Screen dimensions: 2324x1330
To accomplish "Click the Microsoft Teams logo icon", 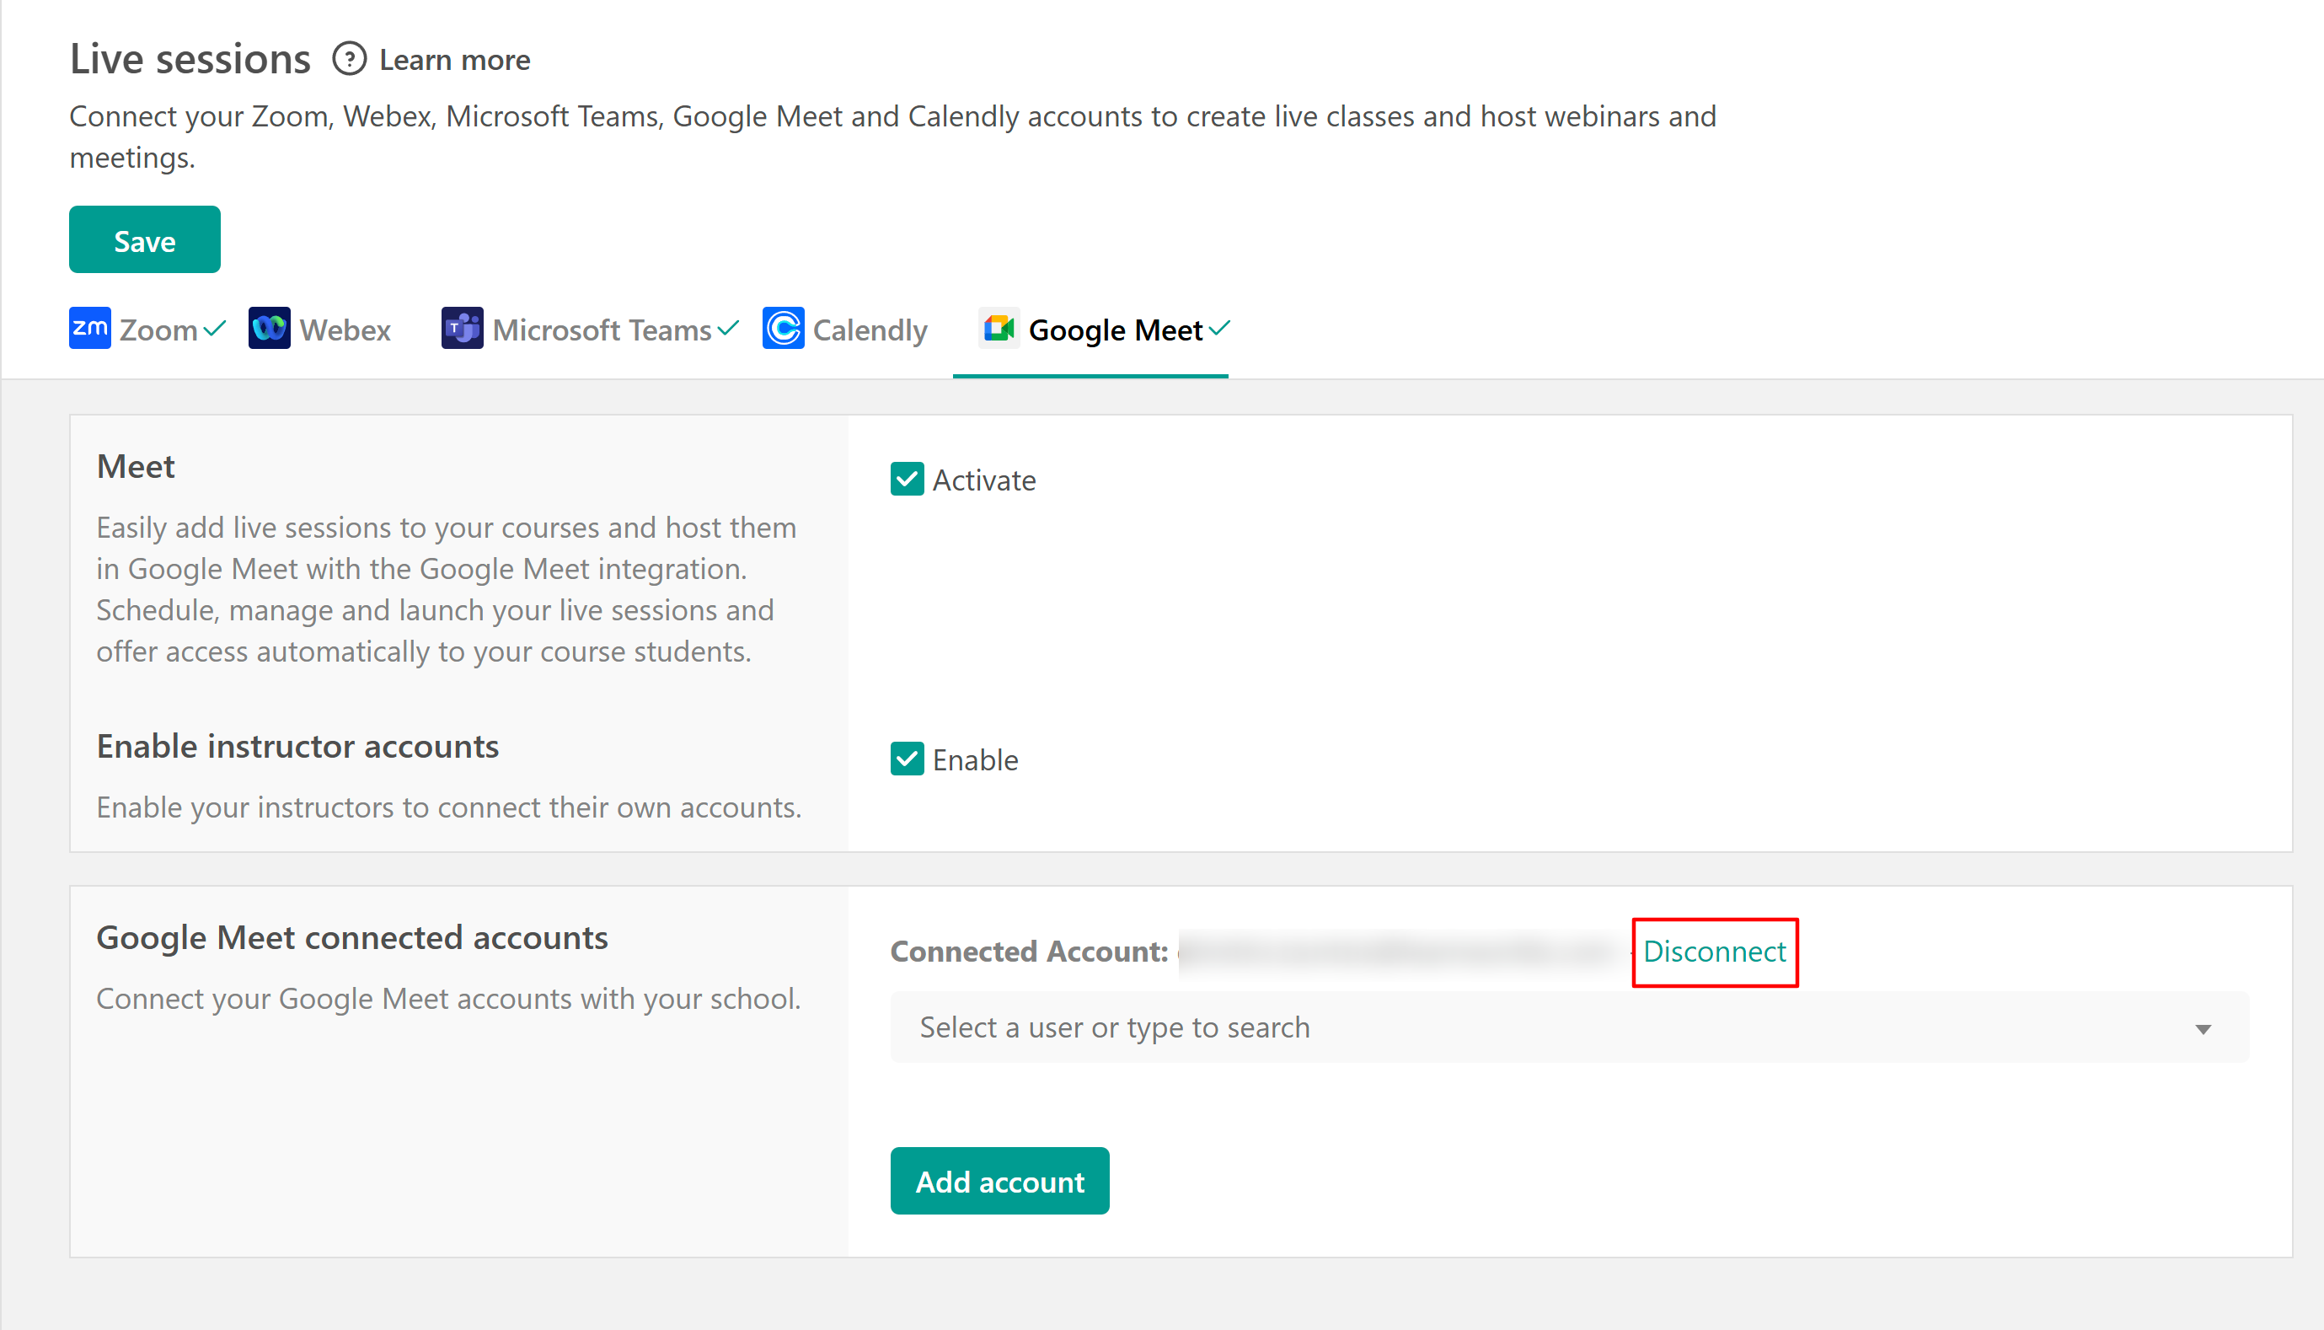I will [462, 328].
